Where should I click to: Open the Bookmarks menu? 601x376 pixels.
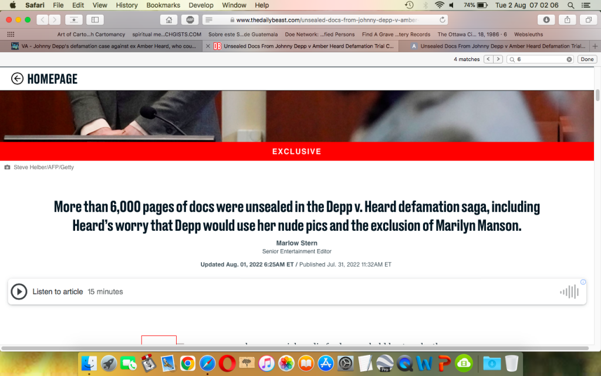coord(163,5)
